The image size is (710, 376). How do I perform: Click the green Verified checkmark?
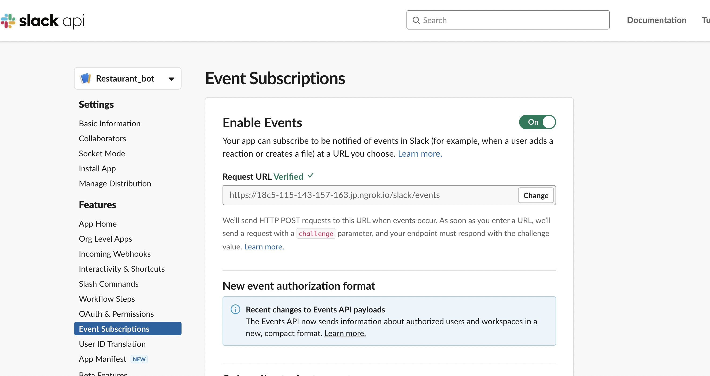tap(311, 176)
